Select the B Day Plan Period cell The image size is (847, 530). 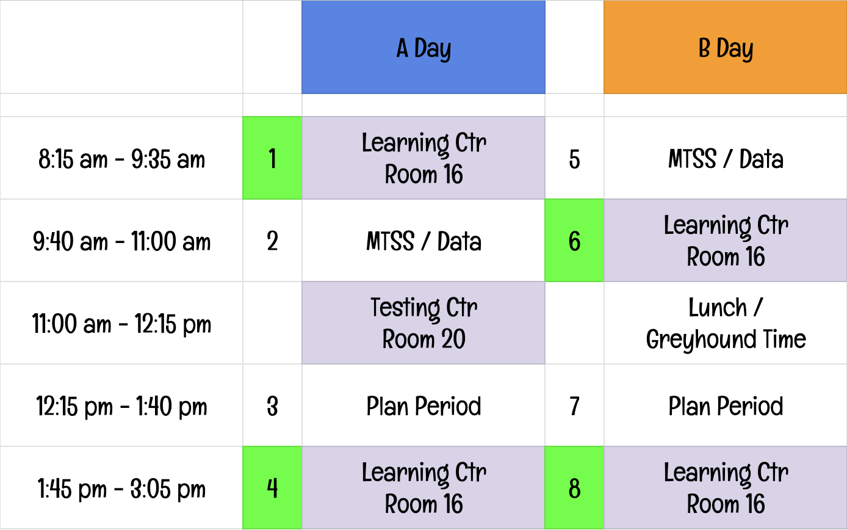pyautogui.click(x=725, y=405)
